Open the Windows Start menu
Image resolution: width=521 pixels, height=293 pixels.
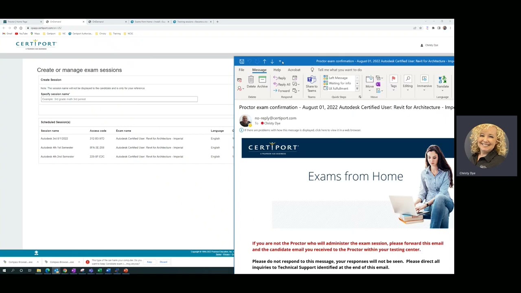[4, 271]
